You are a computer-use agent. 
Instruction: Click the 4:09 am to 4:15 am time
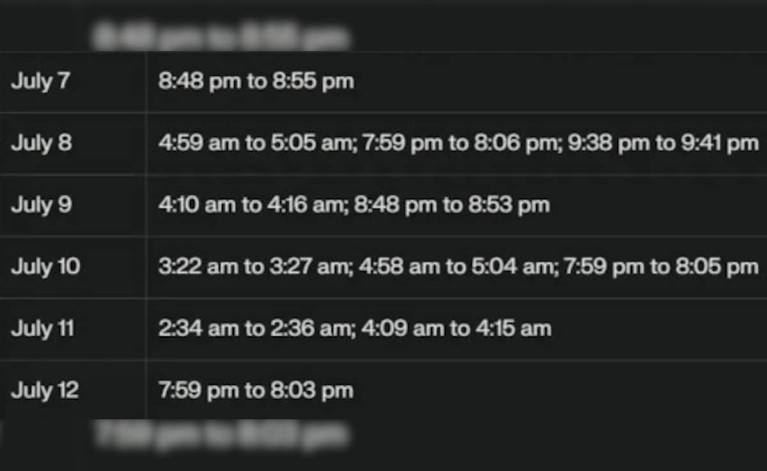(x=456, y=329)
